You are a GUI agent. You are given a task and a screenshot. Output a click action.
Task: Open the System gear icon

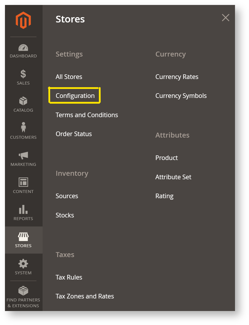[x=23, y=263]
